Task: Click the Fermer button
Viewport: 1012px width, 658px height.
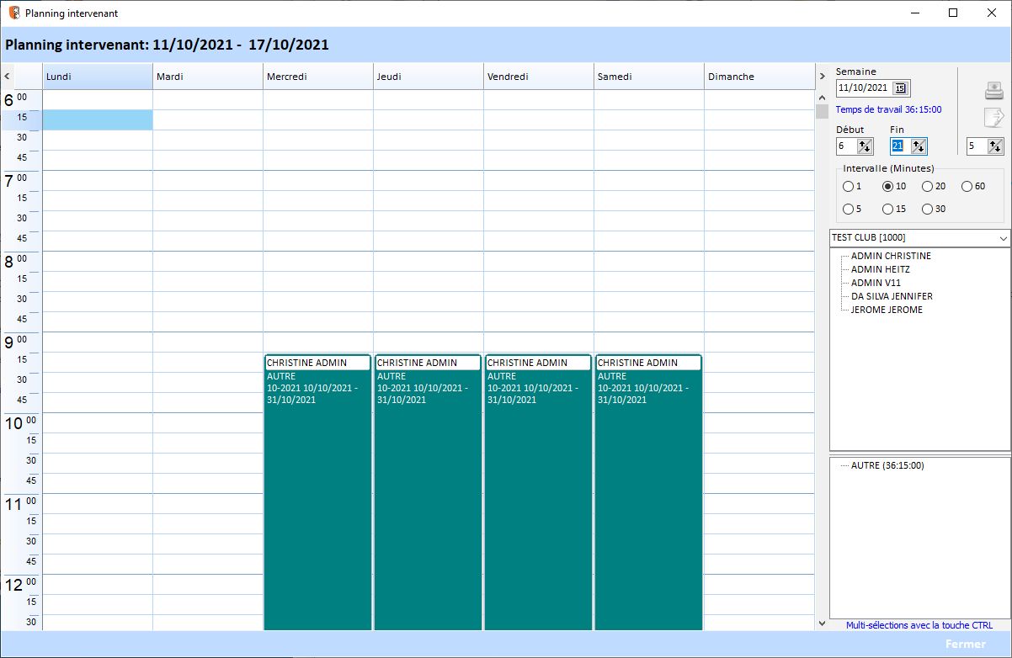Action: pyautogui.click(x=965, y=644)
